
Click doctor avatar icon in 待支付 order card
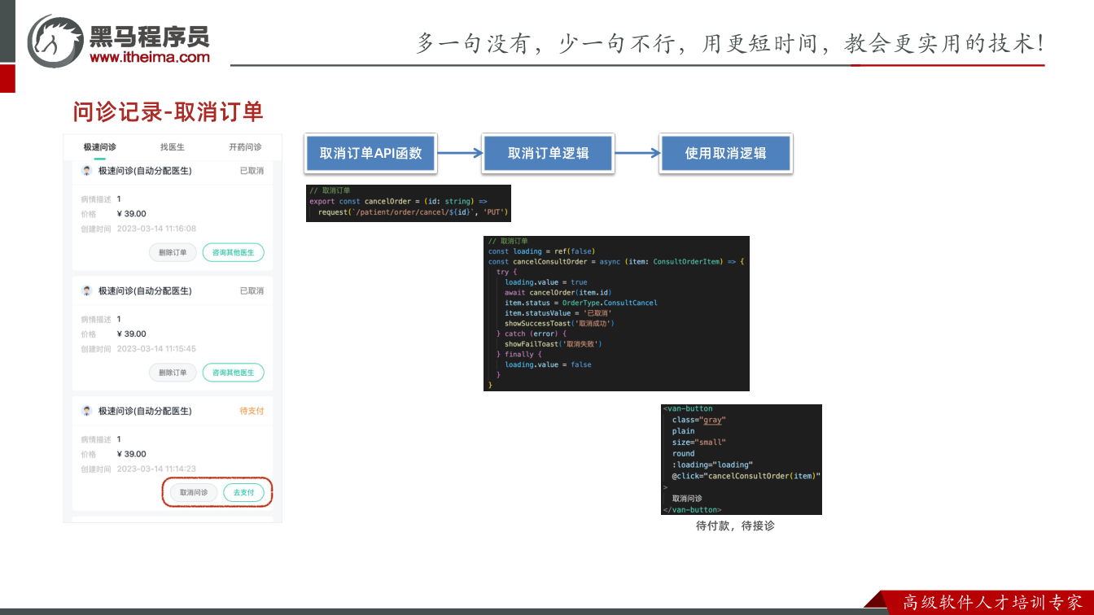pos(87,411)
